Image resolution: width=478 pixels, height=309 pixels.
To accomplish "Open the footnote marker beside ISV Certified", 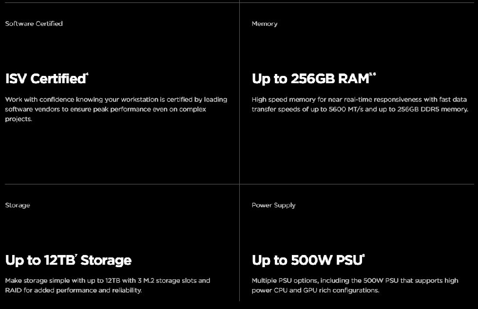I will (87, 74).
